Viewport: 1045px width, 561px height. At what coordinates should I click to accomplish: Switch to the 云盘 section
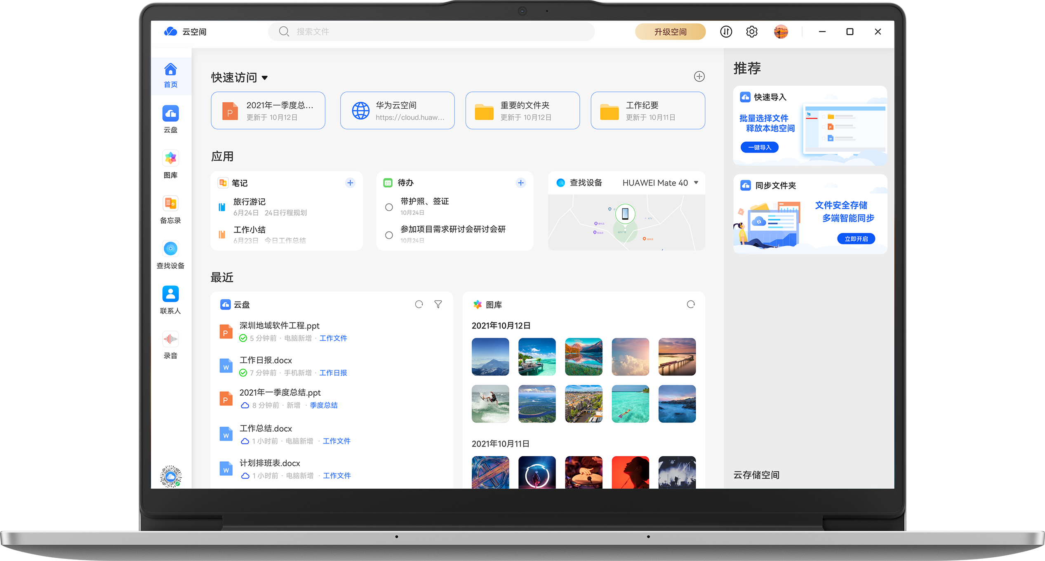[x=170, y=120]
